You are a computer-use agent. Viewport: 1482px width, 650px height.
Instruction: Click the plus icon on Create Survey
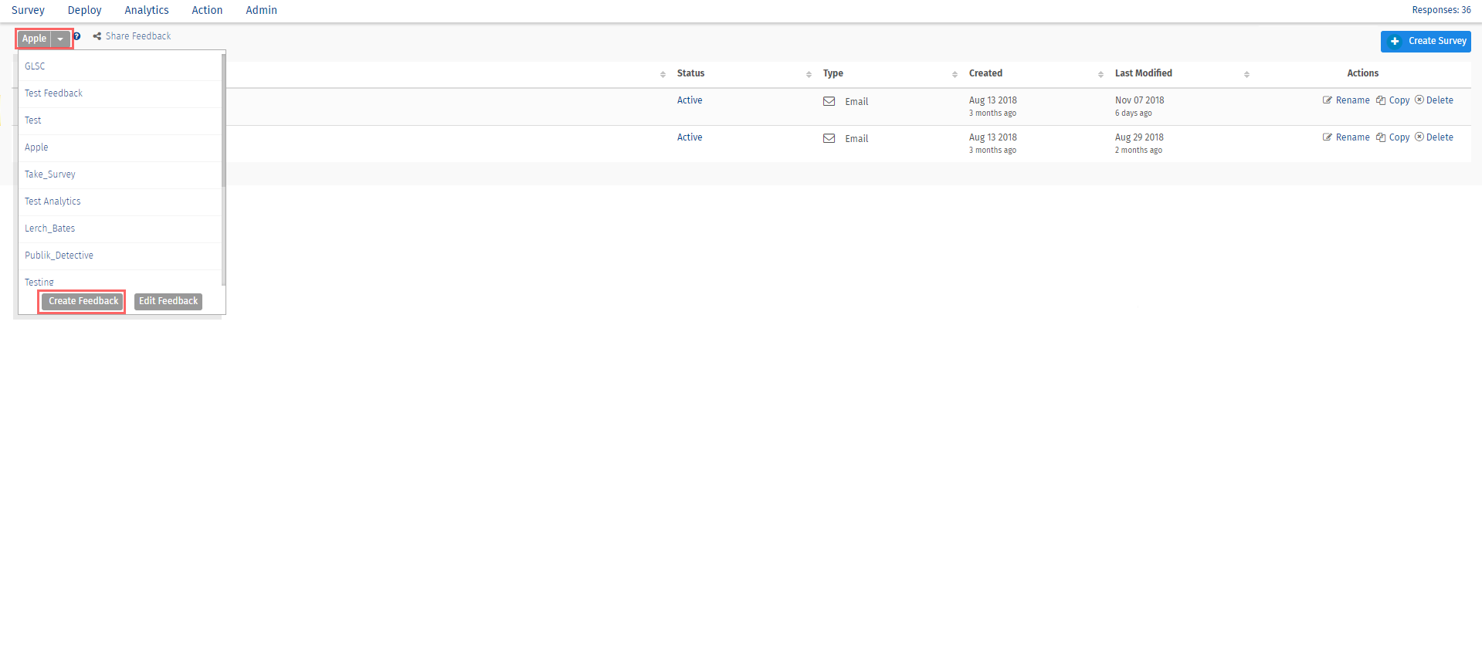click(x=1395, y=41)
